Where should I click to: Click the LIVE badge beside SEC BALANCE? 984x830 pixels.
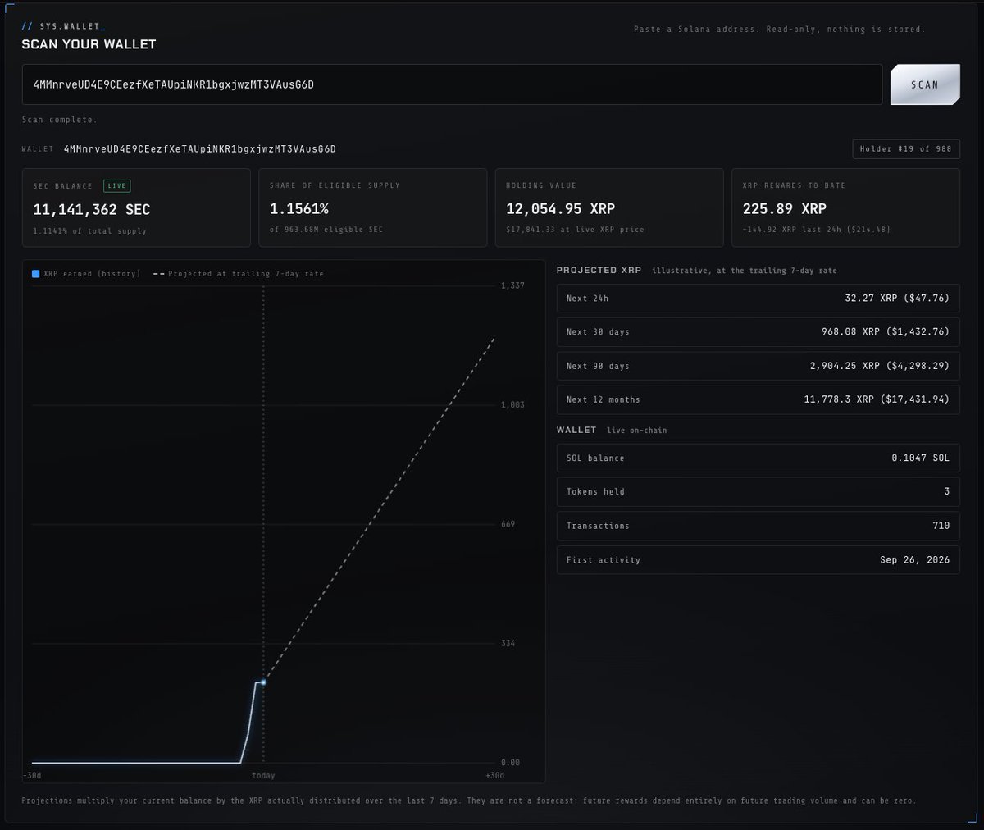(x=116, y=186)
